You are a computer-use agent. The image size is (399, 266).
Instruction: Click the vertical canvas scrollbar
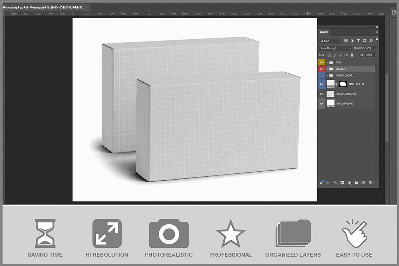click(387, 108)
